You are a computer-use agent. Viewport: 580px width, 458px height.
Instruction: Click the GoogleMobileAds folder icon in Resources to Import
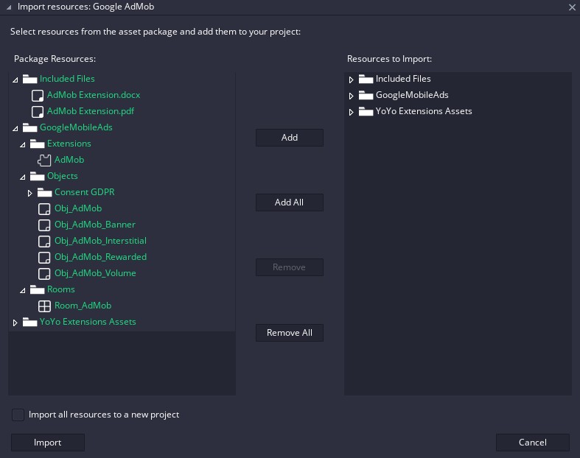[366, 95]
